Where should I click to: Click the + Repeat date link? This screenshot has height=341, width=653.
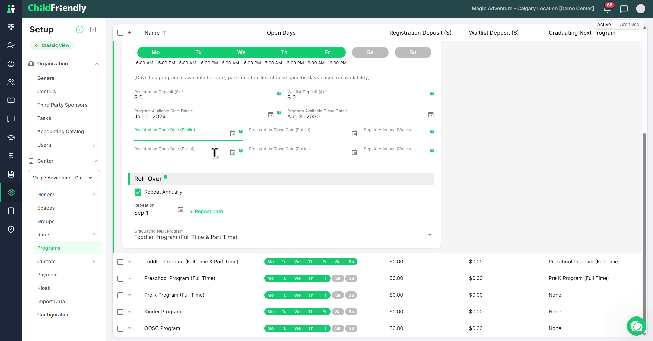tap(207, 211)
